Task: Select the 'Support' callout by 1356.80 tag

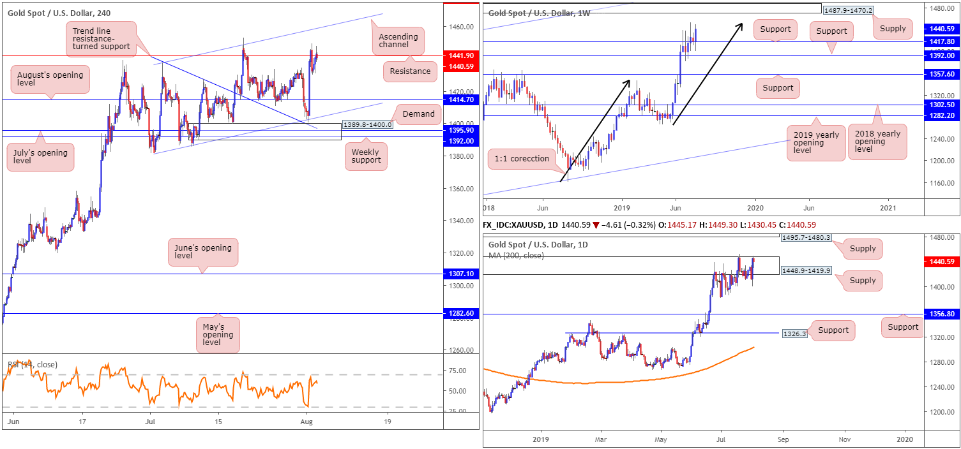Action: tap(902, 327)
